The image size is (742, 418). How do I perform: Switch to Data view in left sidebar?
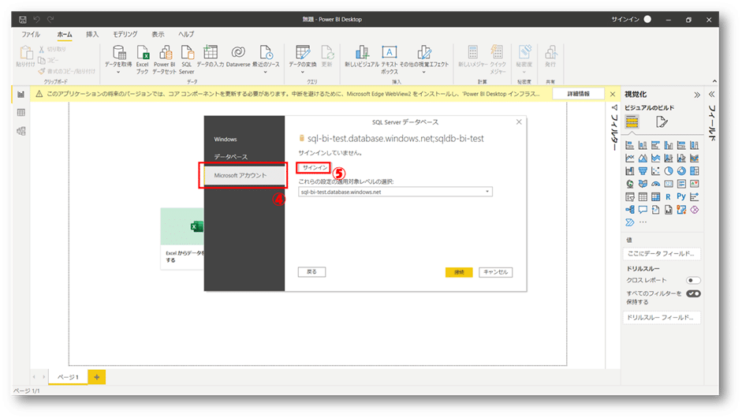pyautogui.click(x=21, y=113)
